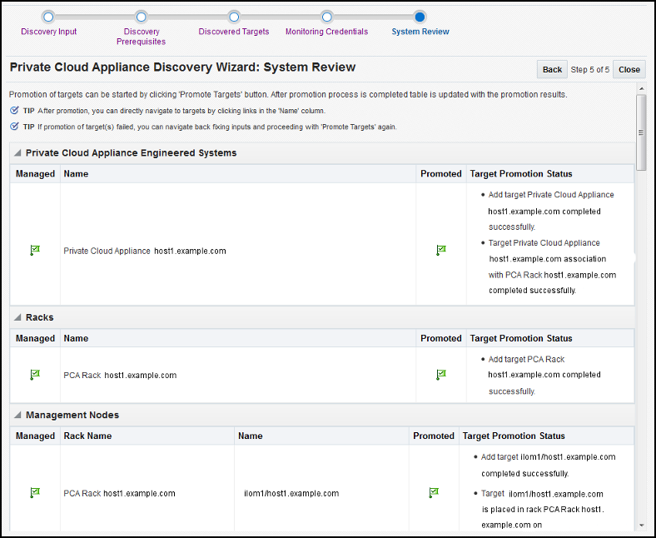Click Managed flag icon in Racks table
656x538 pixels.
coord(35,375)
